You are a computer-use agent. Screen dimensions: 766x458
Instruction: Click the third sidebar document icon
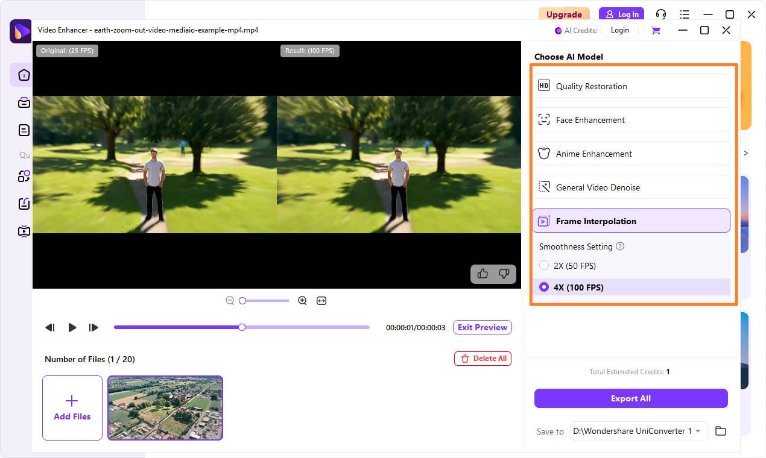click(x=24, y=130)
